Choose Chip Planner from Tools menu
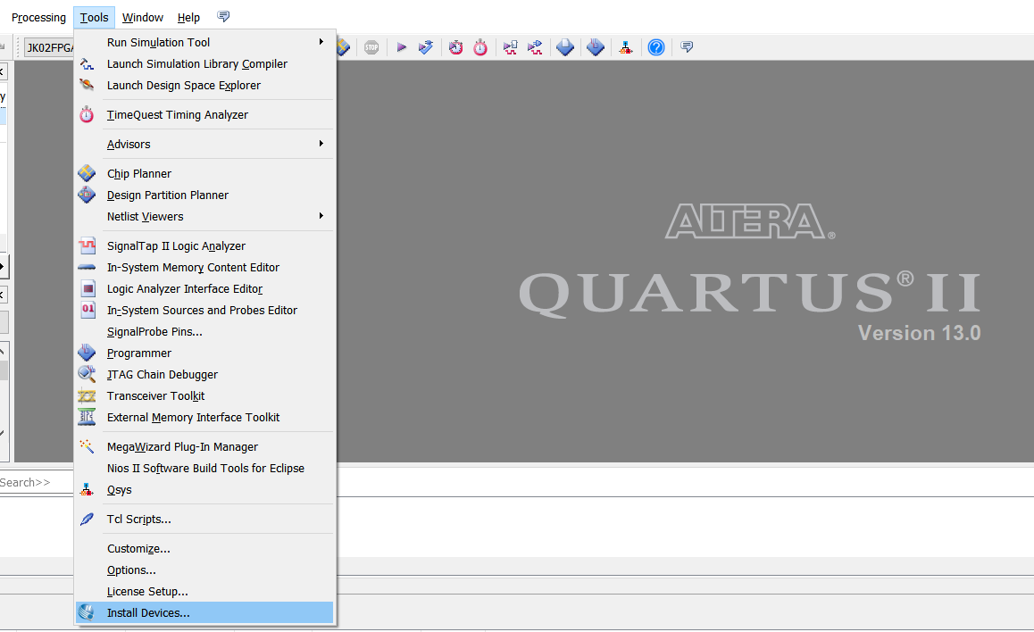 pos(204,173)
